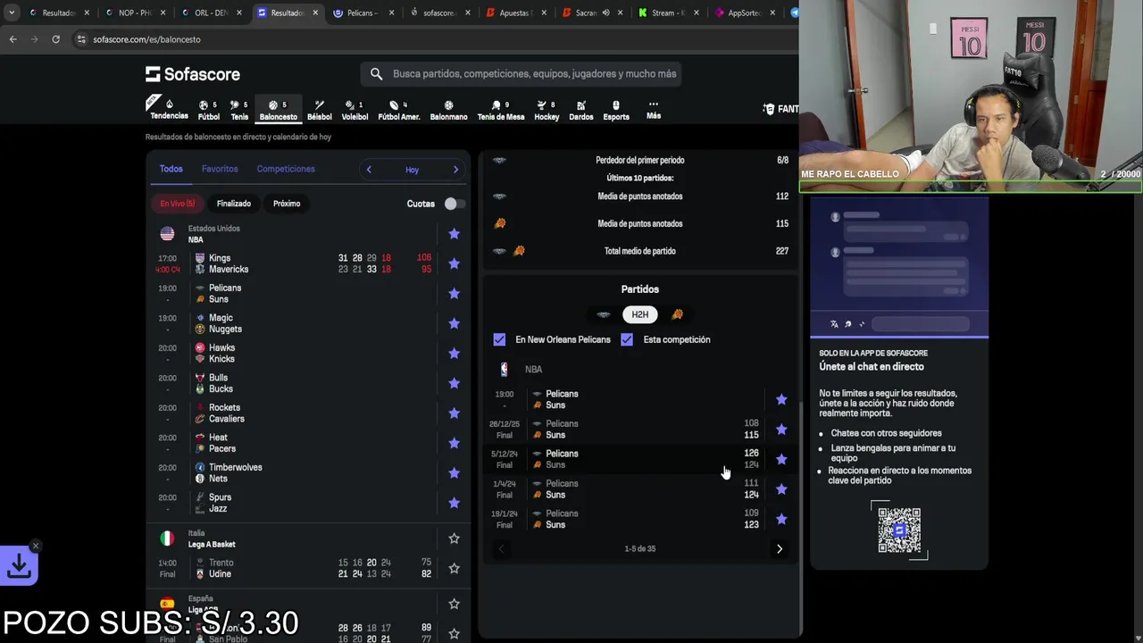The height and width of the screenshot is (643, 1143).
Task: Open the Esports section
Action: pyautogui.click(x=616, y=110)
